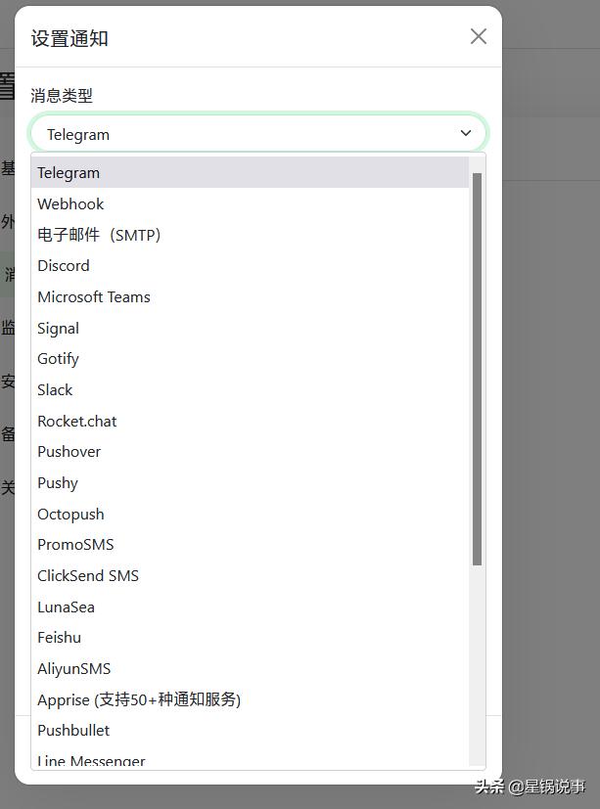Select Pushbullet from the list
The height and width of the screenshot is (809, 600).
(x=250, y=730)
